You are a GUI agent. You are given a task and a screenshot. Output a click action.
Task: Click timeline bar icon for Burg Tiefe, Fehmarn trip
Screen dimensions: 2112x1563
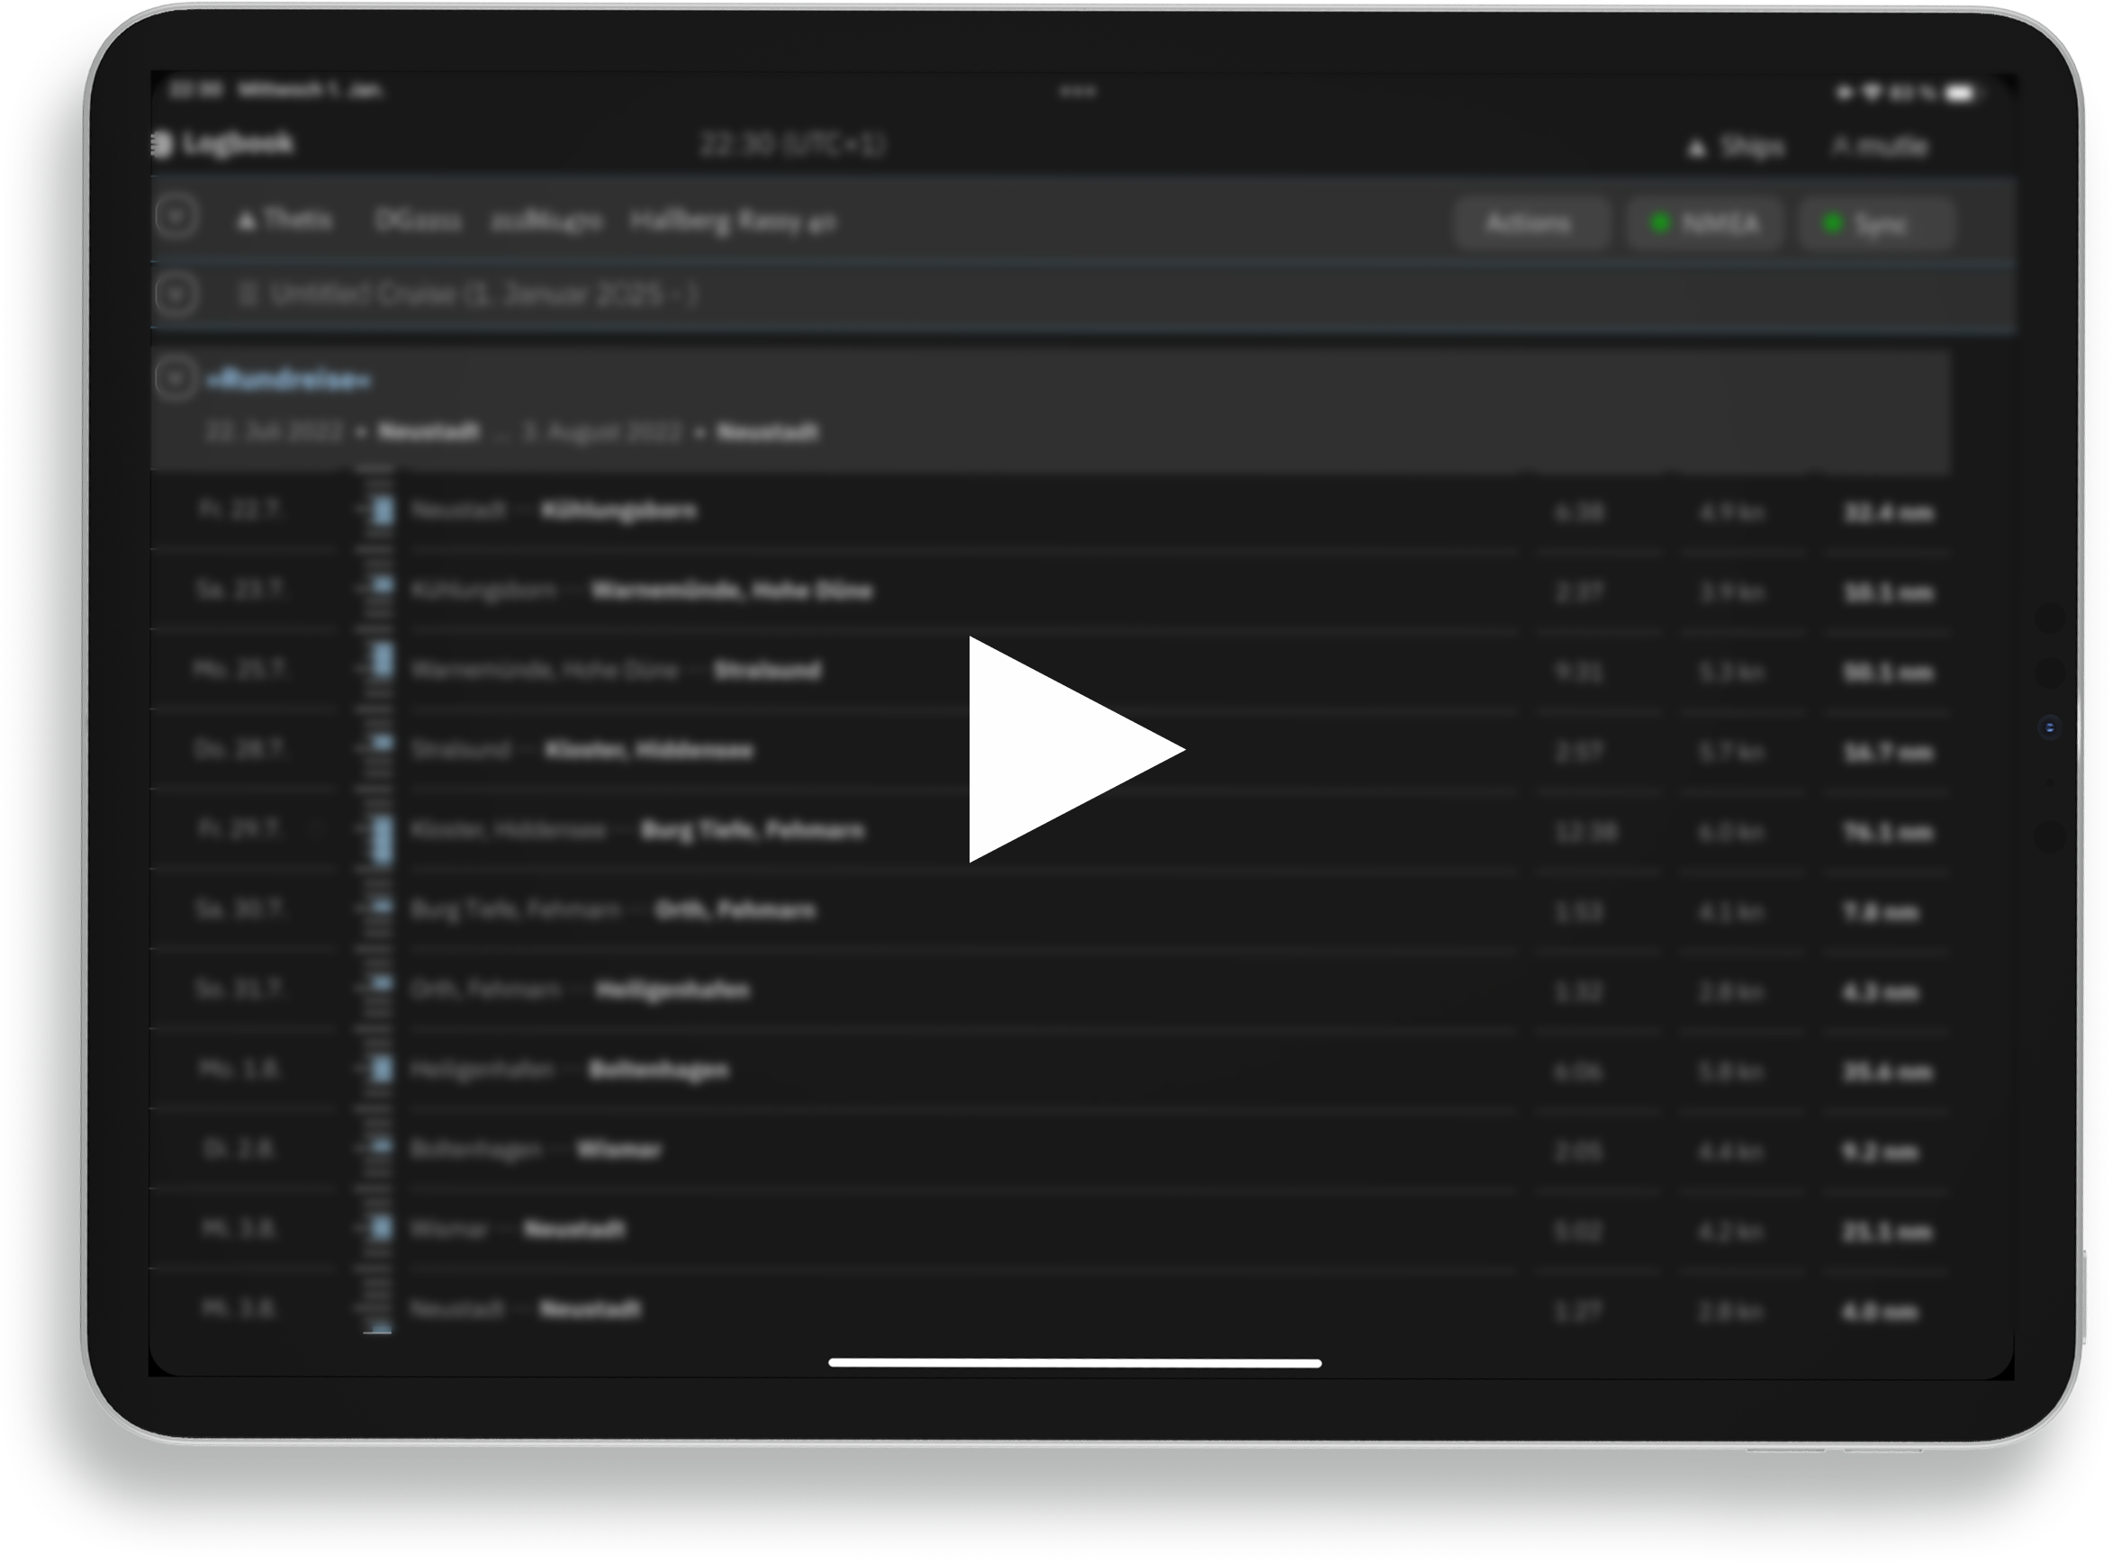click(x=382, y=838)
